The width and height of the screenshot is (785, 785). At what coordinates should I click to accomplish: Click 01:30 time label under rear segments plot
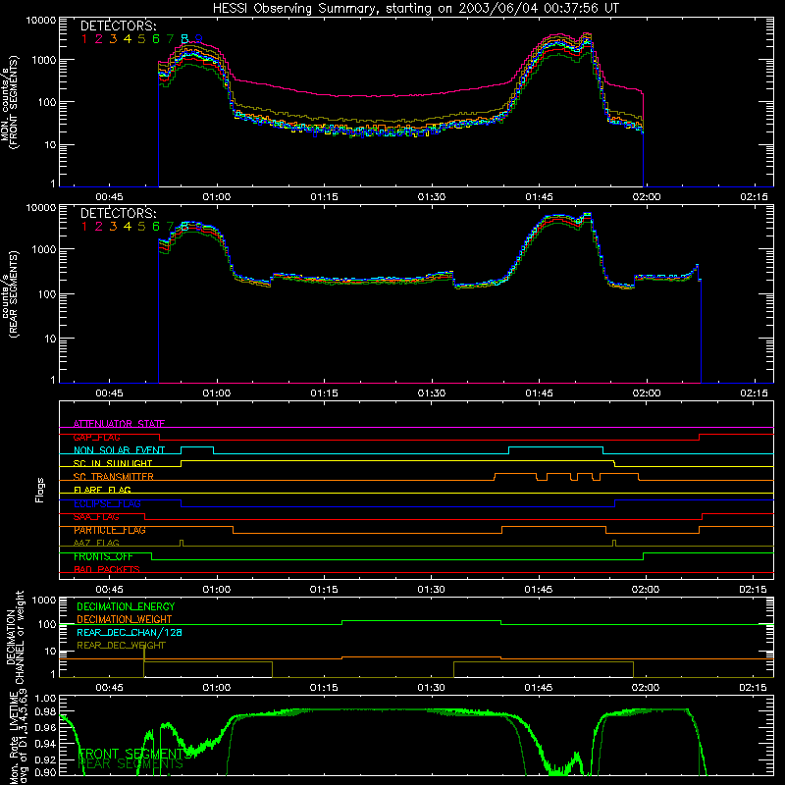pos(432,393)
